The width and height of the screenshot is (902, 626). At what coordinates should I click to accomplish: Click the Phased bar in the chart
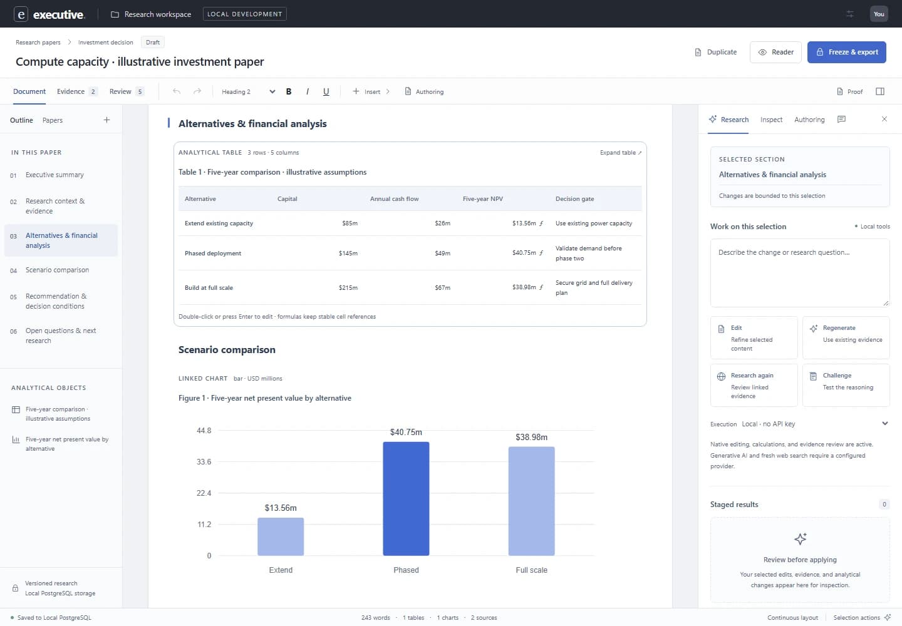[x=406, y=498]
